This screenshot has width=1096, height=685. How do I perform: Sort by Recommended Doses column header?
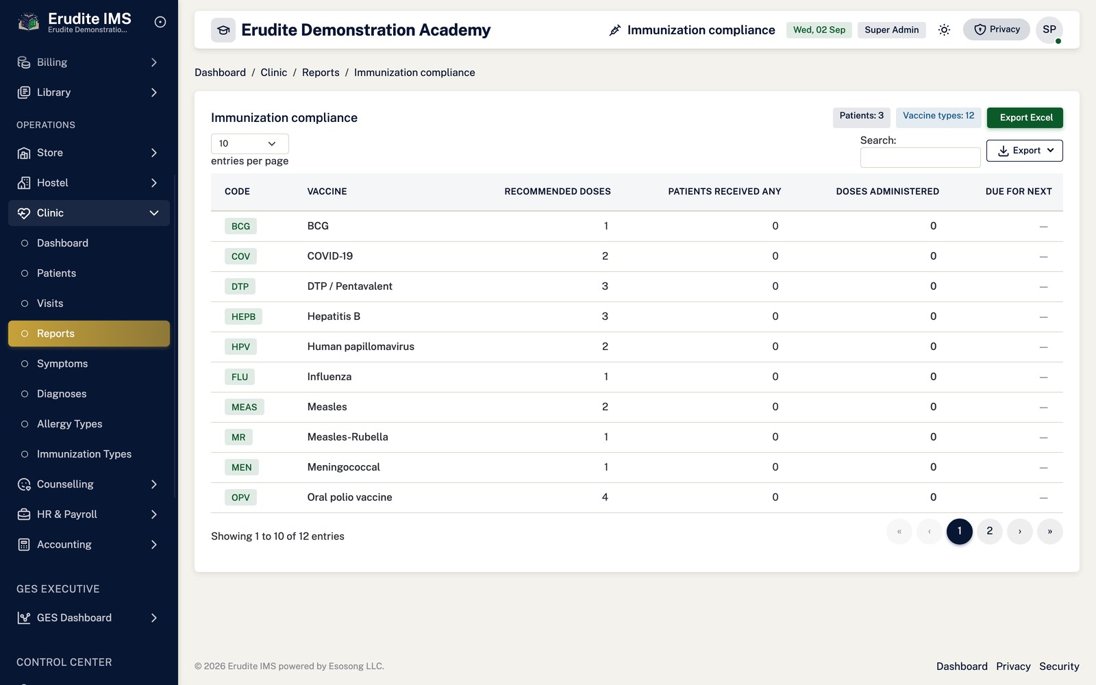(x=558, y=192)
